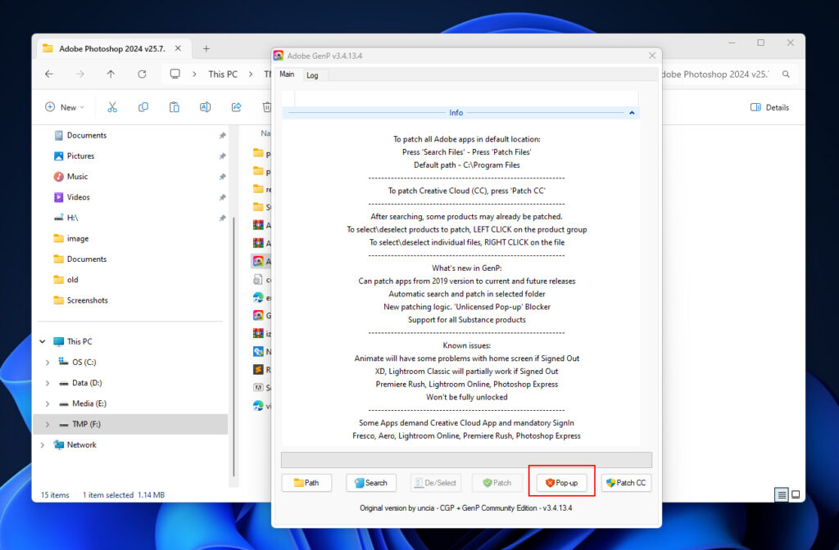
Task: Click the progress bar in GenP
Action: pyautogui.click(x=467, y=459)
